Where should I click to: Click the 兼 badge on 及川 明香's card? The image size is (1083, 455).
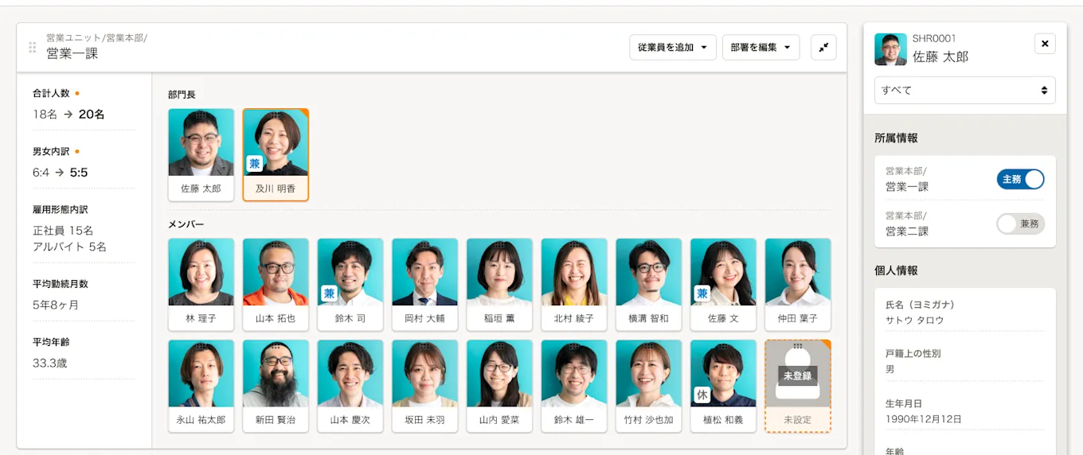(x=254, y=164)
